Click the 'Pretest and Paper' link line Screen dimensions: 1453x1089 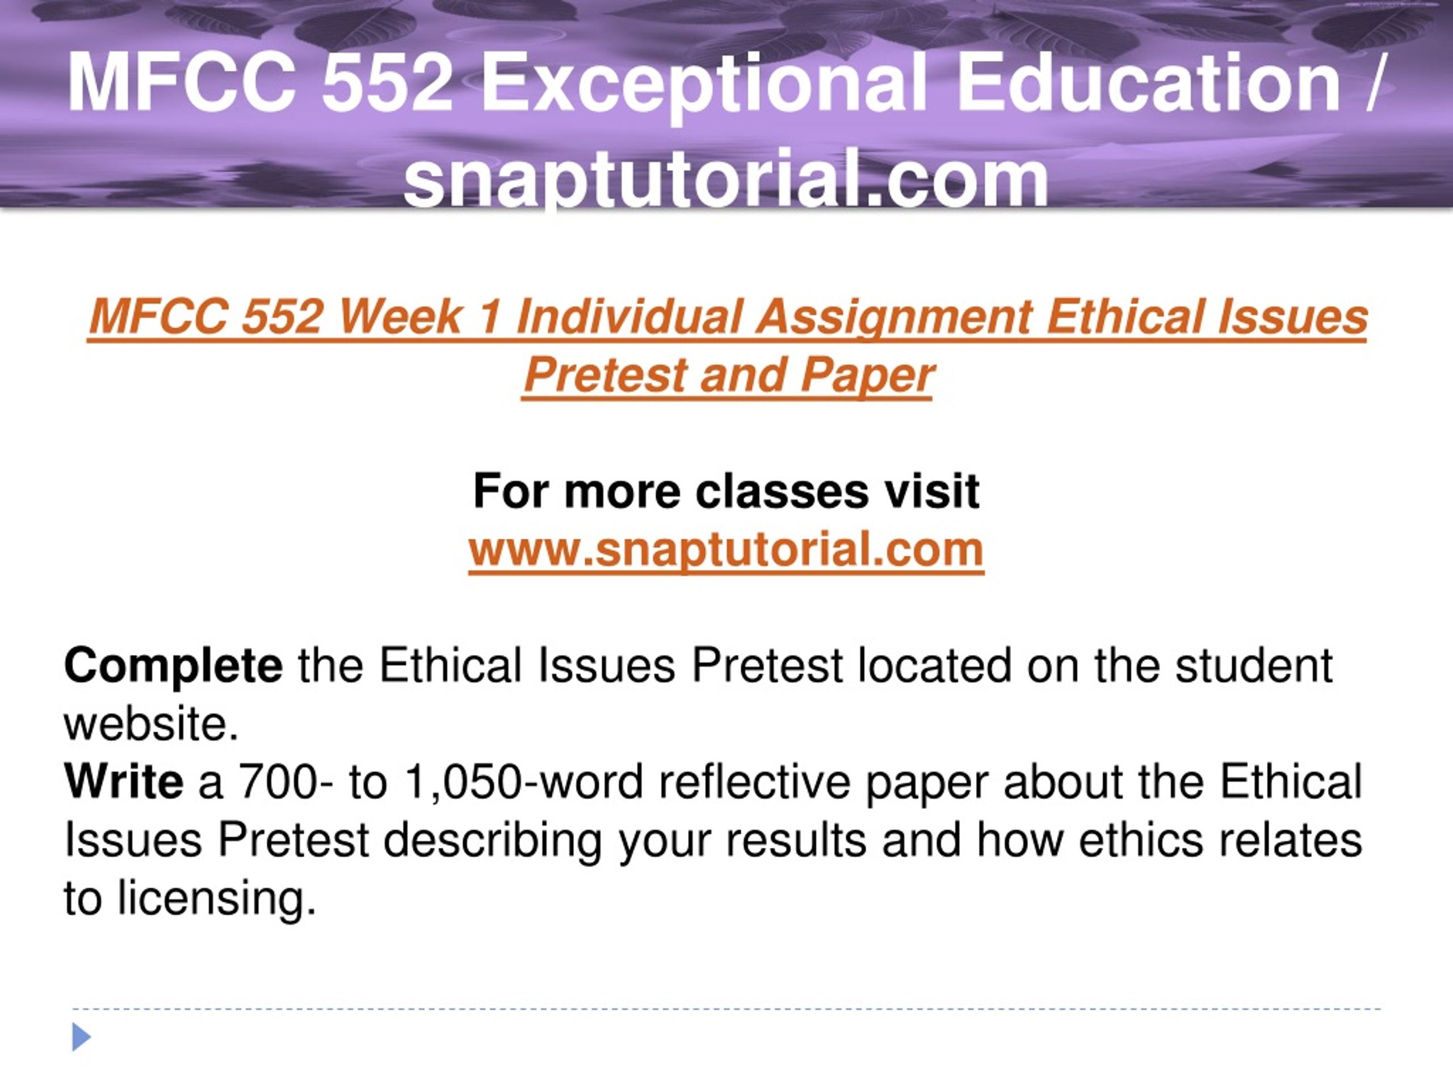click(x=728, y=376)
